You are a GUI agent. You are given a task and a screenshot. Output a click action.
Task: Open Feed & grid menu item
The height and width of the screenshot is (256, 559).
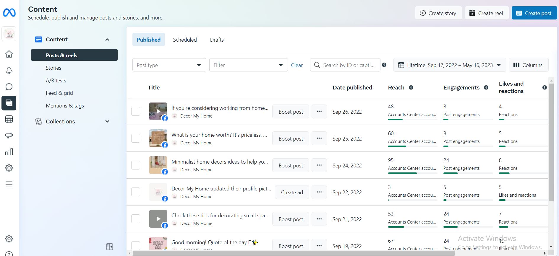(59, 93)
